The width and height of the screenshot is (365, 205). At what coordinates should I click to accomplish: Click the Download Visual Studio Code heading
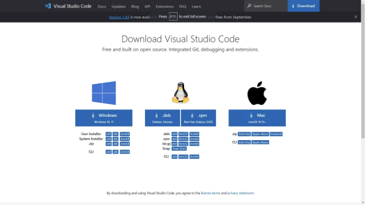(x=180, y=39)
